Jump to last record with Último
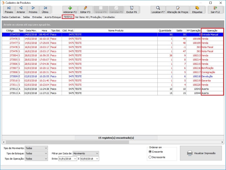This screenshot has width=226, height=170. tap(45, 10)
